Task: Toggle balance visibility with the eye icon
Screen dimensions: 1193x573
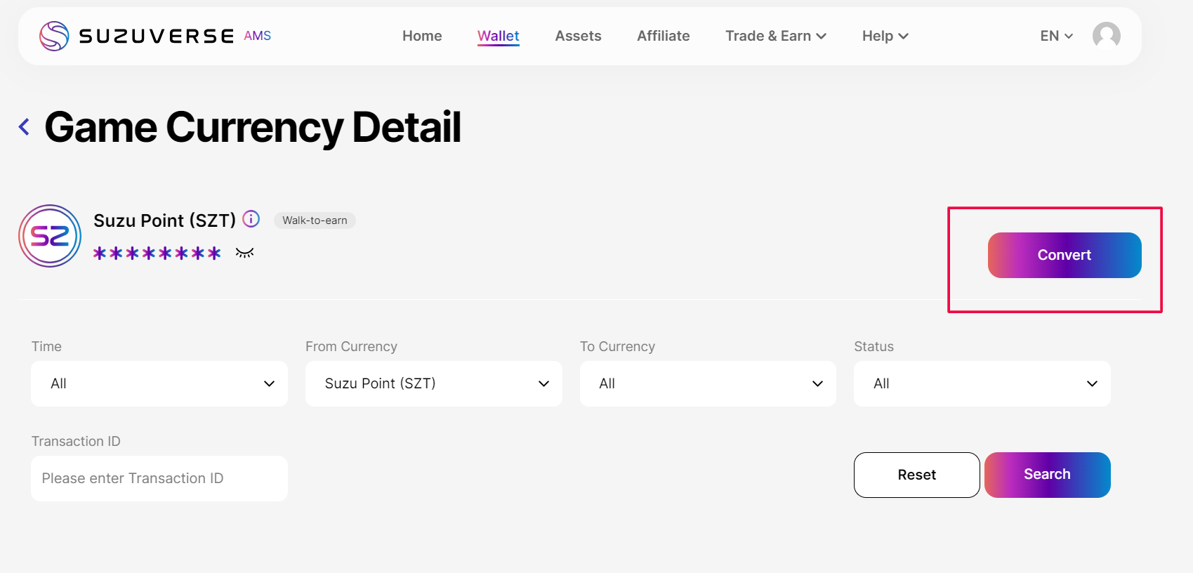Action: [244, 253]
